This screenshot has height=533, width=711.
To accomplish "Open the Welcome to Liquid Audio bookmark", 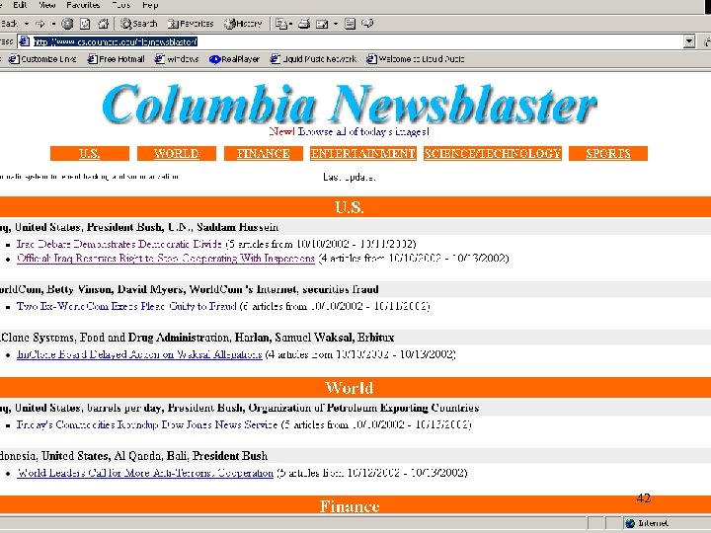I will tap(416, 59).
